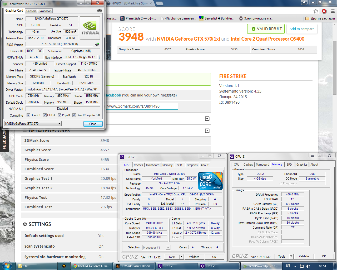Click the GPU-Z screenshot camera icon

pos(99,11)
